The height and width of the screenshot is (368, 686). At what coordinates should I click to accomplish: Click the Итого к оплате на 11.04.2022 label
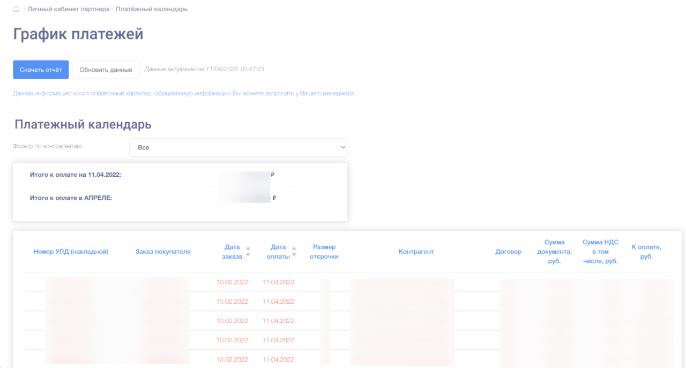[x=76, y=175]
